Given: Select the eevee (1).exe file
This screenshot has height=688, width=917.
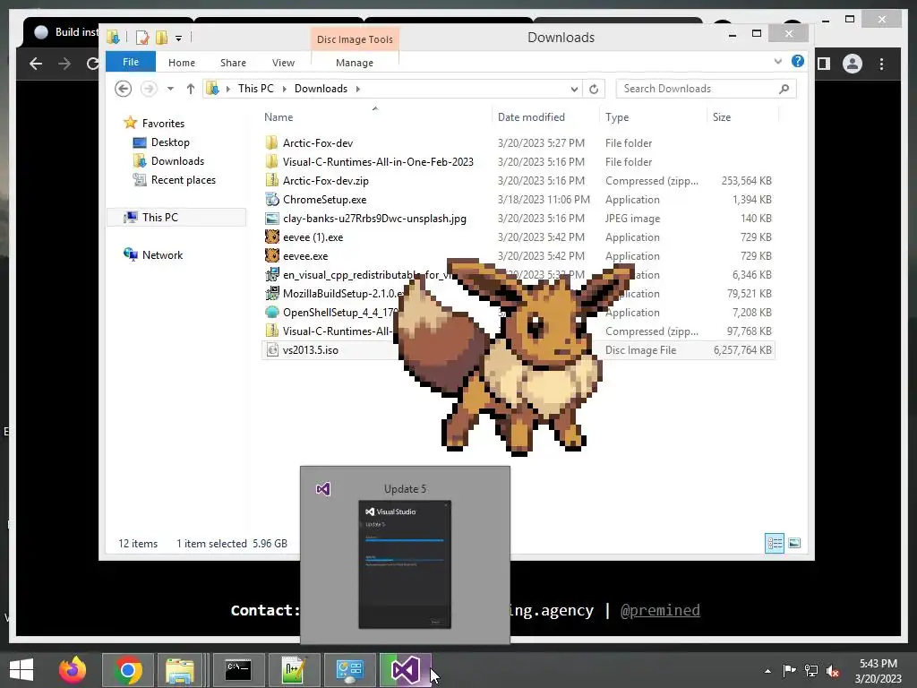Looking at the screenshot, I should [313, 236].
